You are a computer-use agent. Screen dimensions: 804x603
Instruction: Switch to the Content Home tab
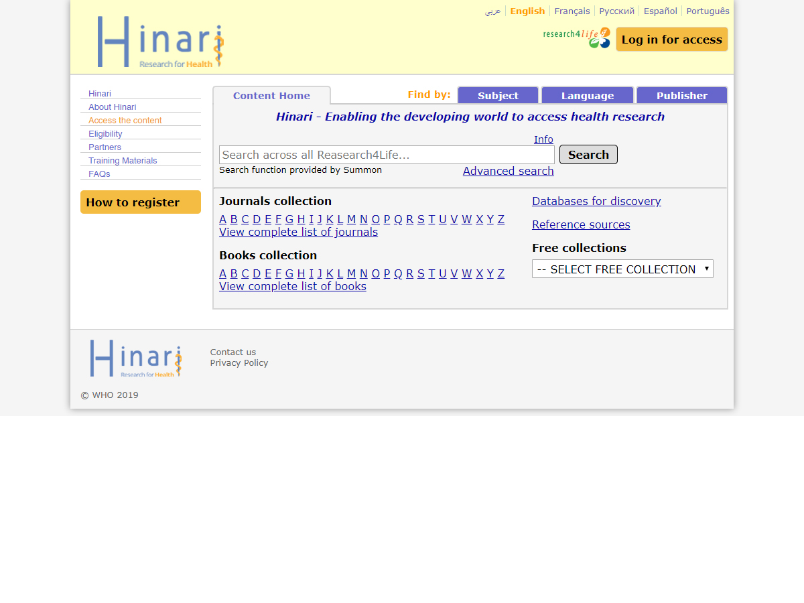point(271,95)
